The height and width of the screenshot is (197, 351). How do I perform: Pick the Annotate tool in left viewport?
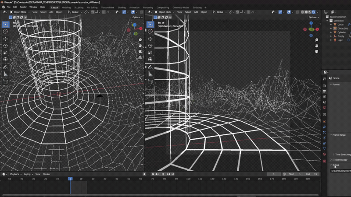(5, 67)
